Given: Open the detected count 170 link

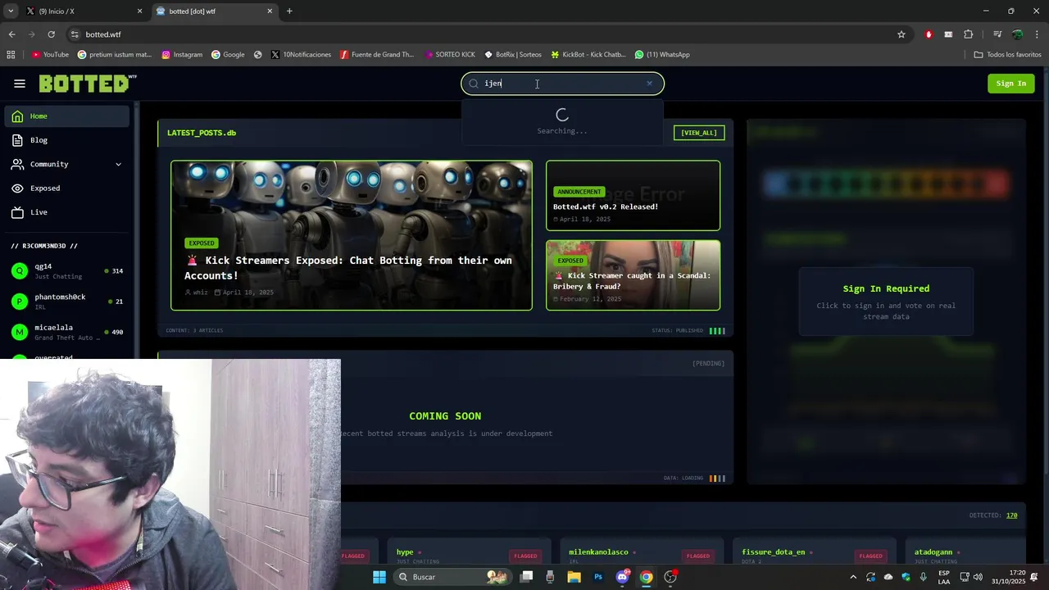Looking at the screenshot, I should [x=1011, y=515].
